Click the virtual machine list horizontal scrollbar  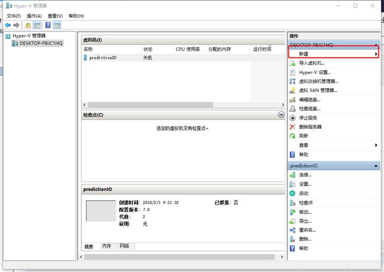click(151, 105)
